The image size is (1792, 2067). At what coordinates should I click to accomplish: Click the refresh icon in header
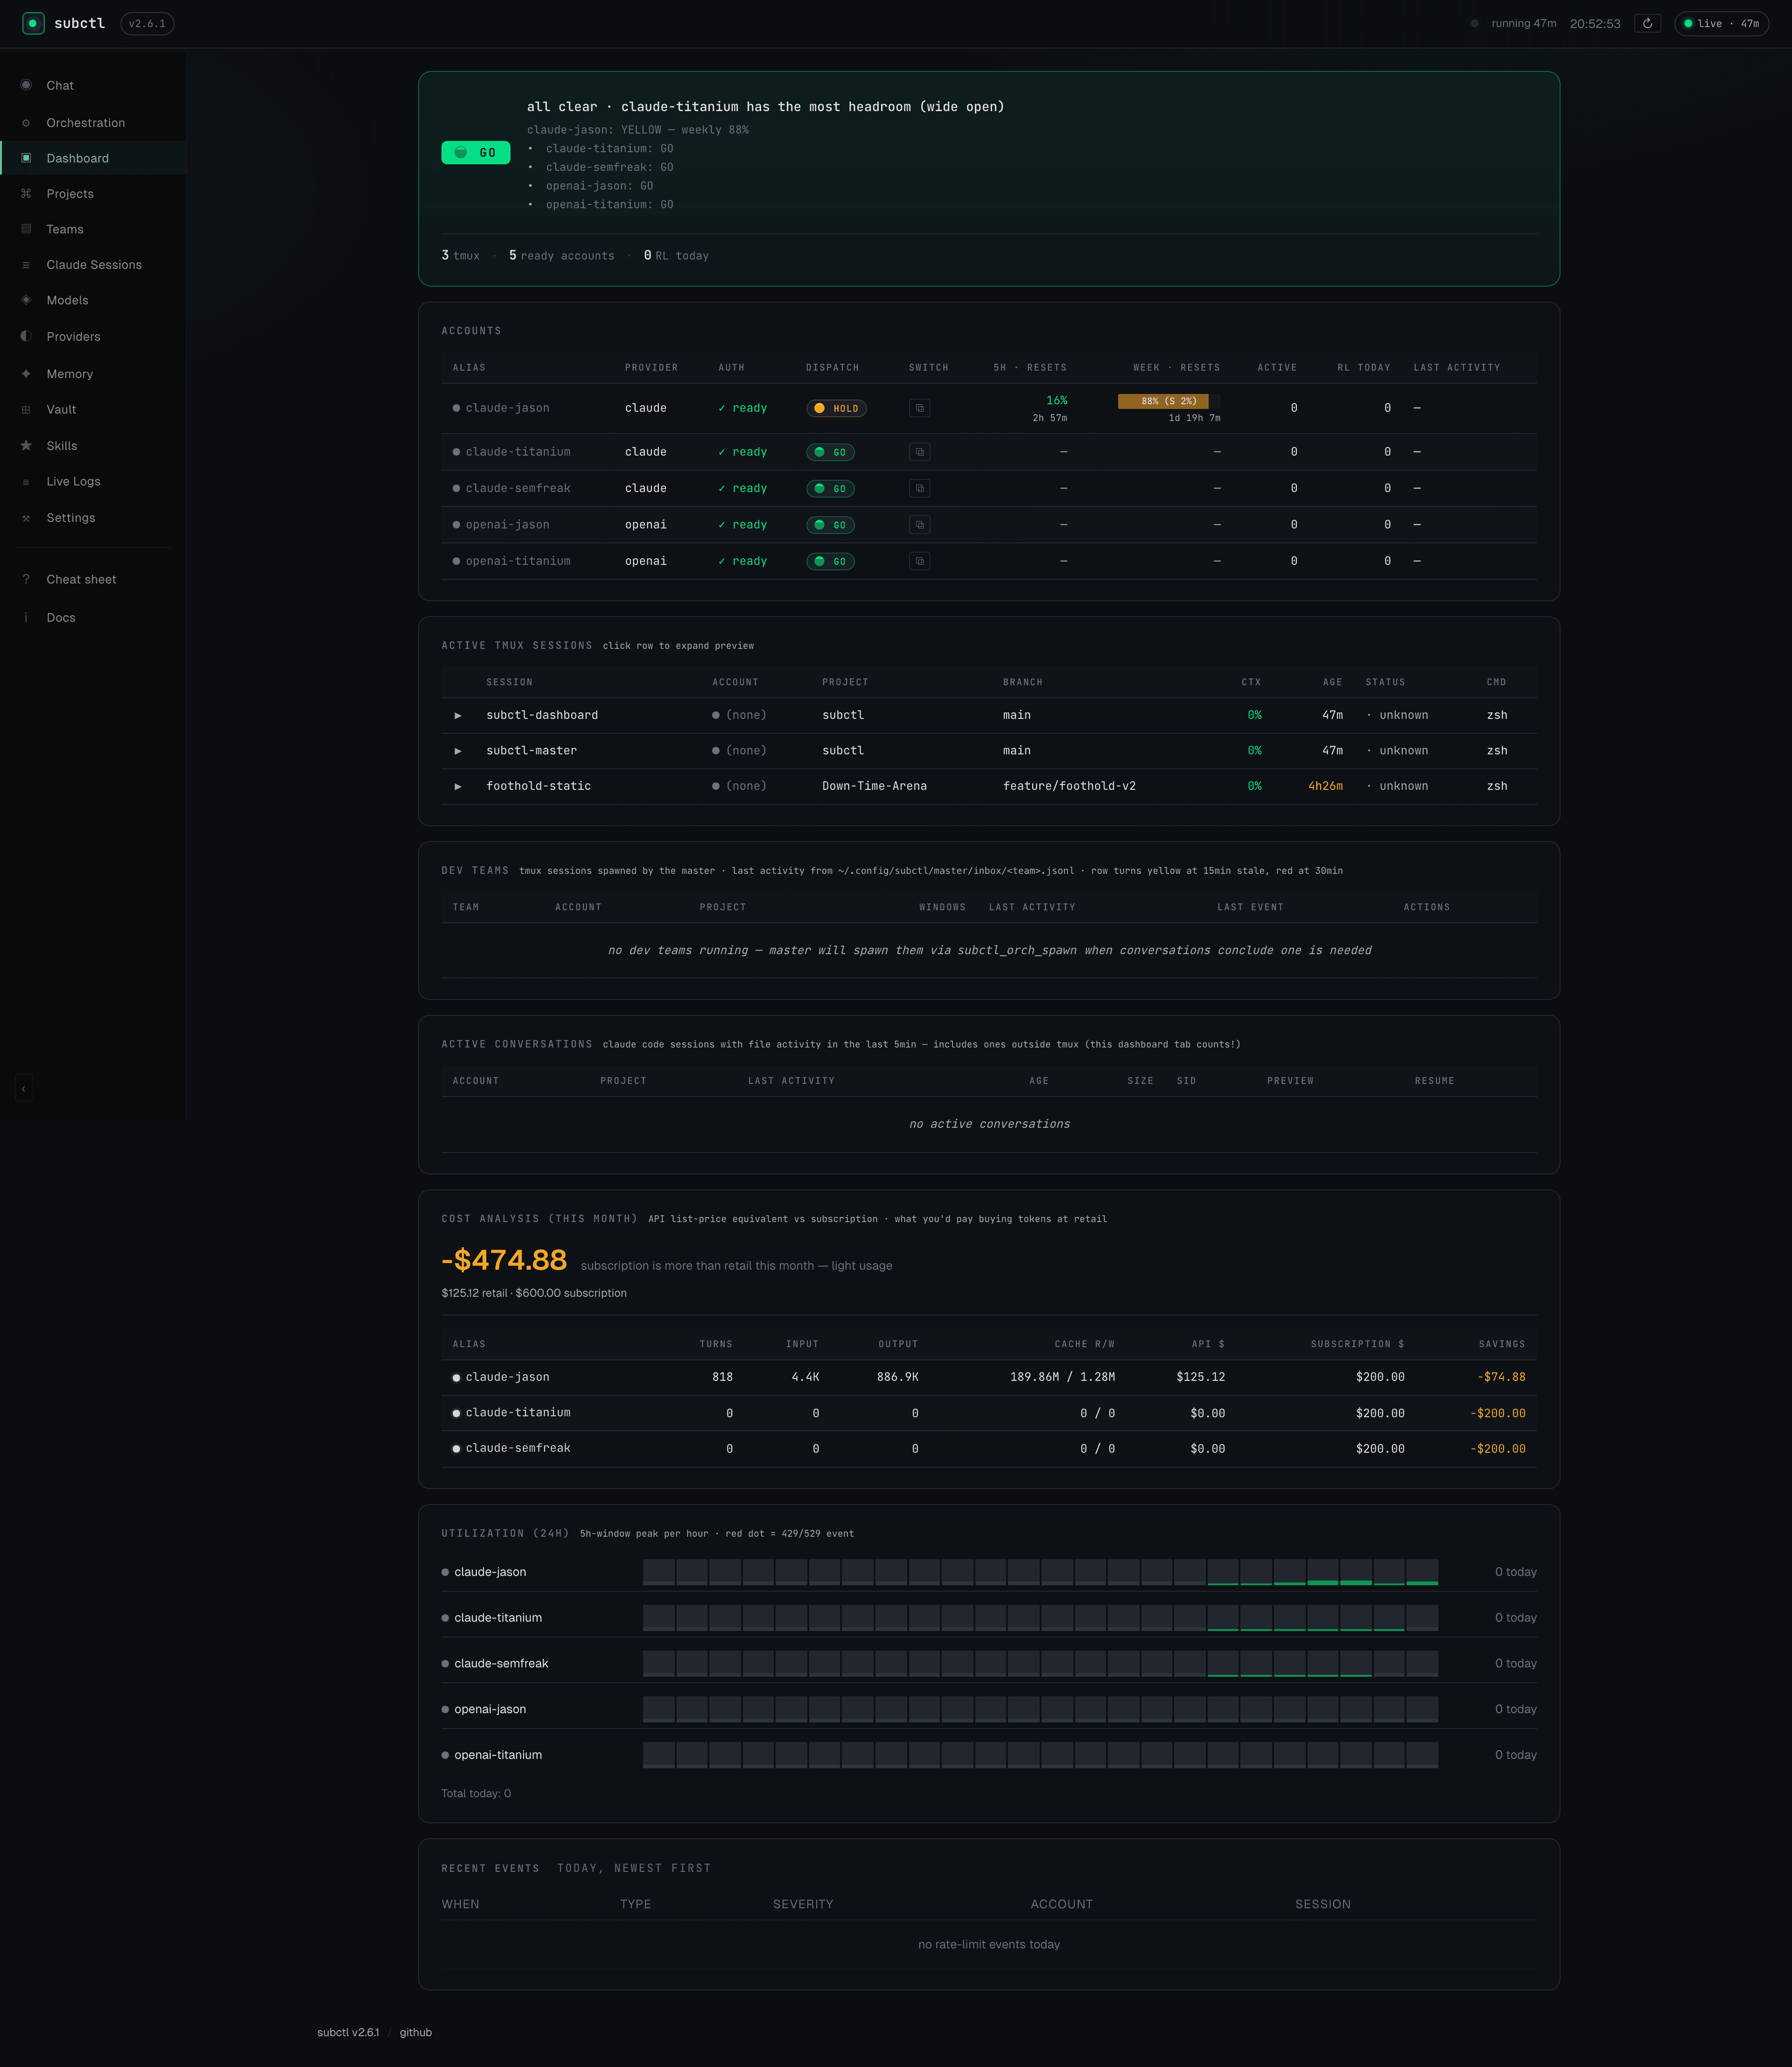(x=1647, y=23)
